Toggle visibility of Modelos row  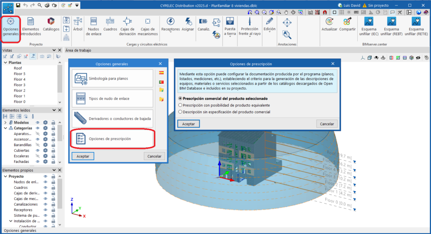pos(37,122)
